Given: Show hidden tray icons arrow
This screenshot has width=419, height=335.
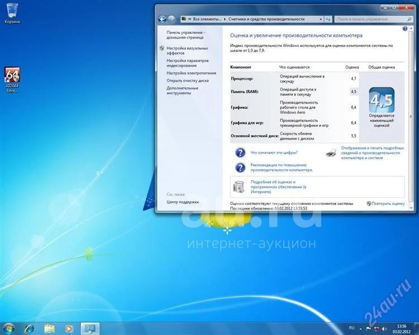Looking at the screenshot, I should [x=360, y=329].
